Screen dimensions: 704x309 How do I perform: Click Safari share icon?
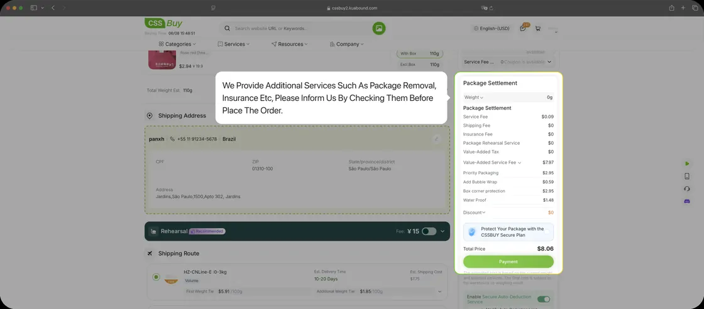[672, 8]
